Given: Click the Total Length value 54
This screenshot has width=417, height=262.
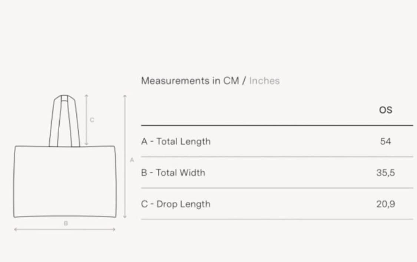Looking at the screenshot, I should click(385, 141).
